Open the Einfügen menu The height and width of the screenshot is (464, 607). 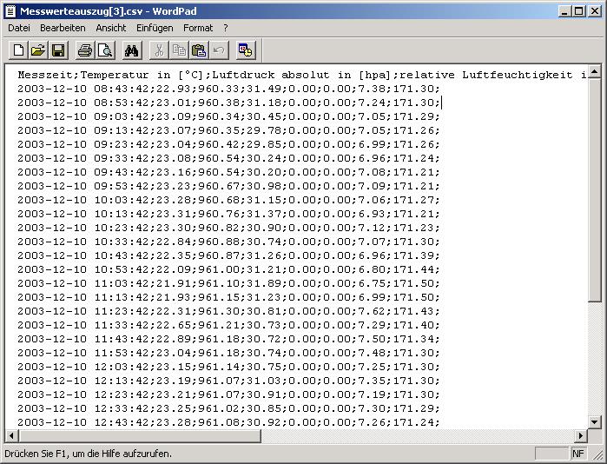point(155,28)
